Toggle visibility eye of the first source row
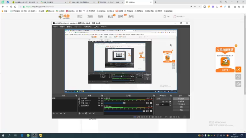Image resolution: width=246 pixels, height=138 pixels. point(99,98)
